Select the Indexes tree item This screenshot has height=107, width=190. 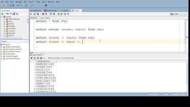coord(11,24)
